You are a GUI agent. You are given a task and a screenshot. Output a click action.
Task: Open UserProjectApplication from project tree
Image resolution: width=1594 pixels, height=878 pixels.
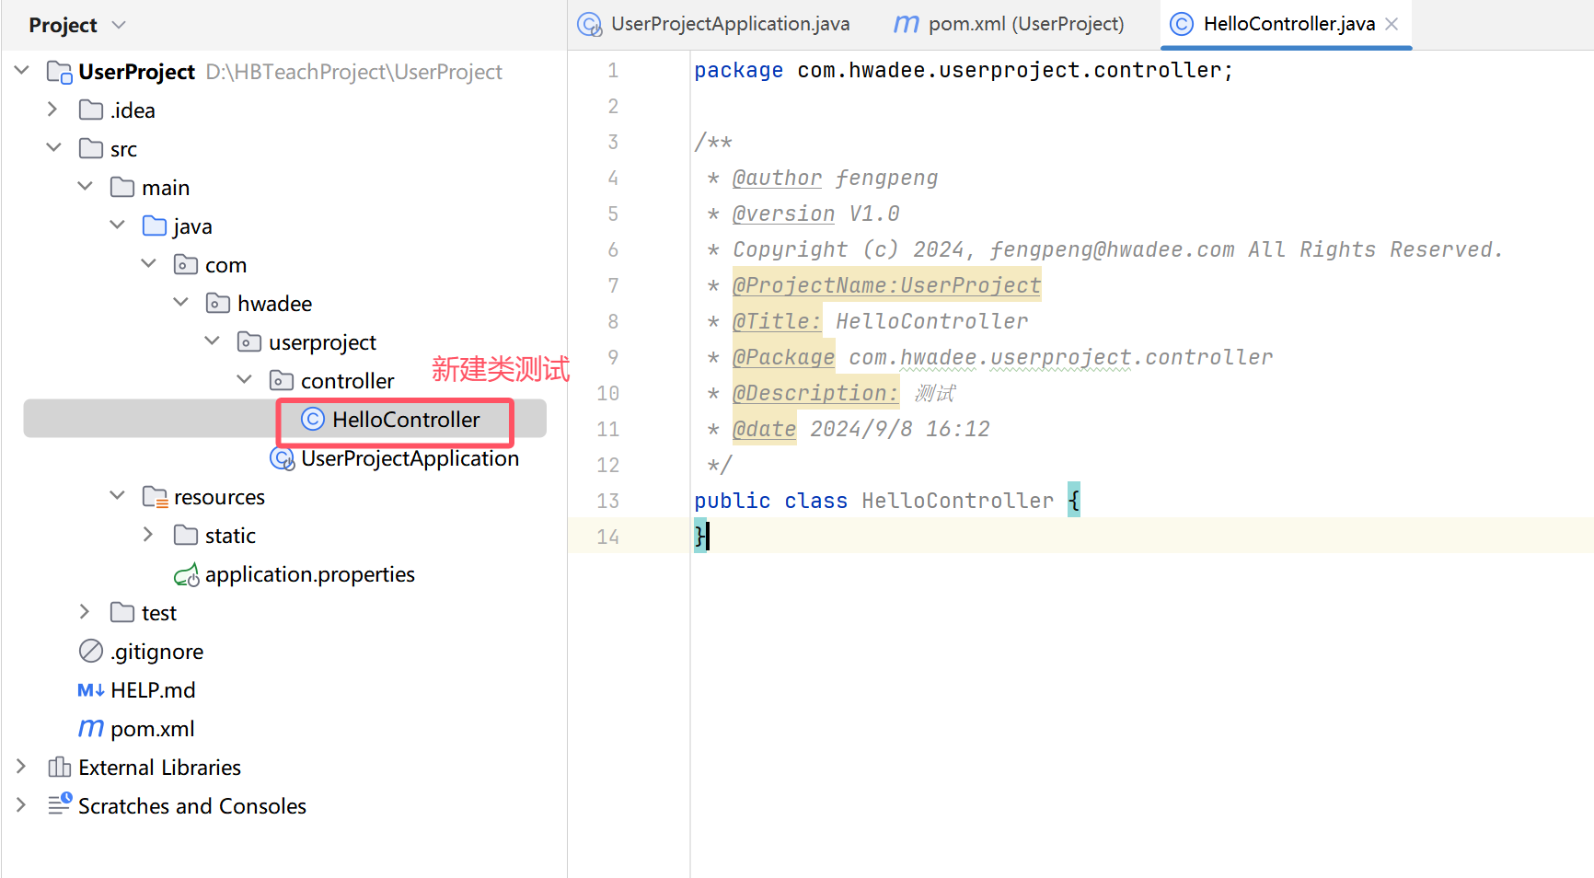pyautogui.click(x=410, y=458)
